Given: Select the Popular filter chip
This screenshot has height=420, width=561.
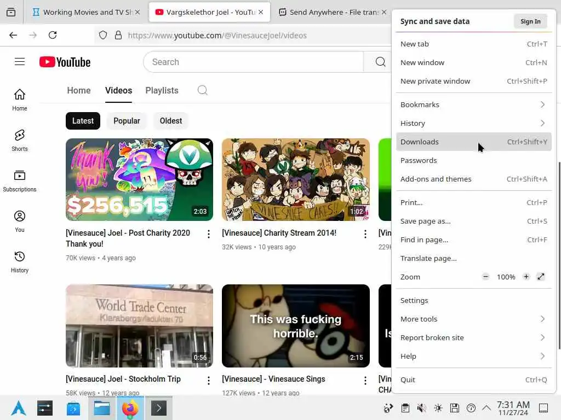Looking at the screenshot, I should tap(127, 121).
